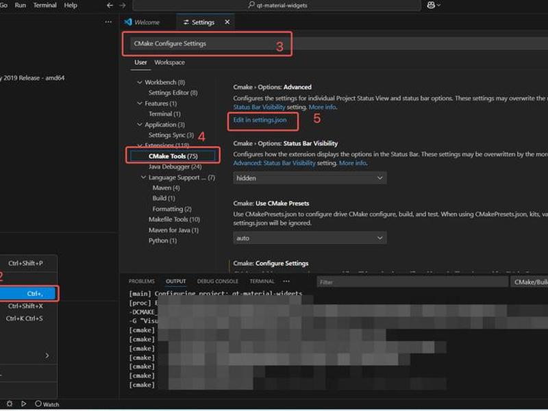The image size is (548, 411).
Task: Select Makefile Tools (10) in tree
Action: 175,219
